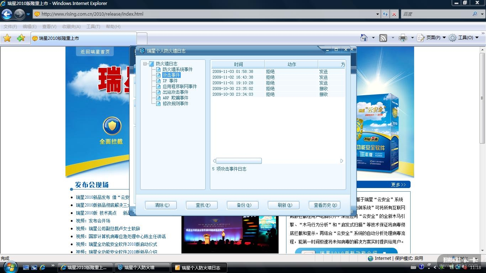This screenshot has width=486, height=273.
Task: Open the search provider dropdown arrow
Action: coord(482,14)
